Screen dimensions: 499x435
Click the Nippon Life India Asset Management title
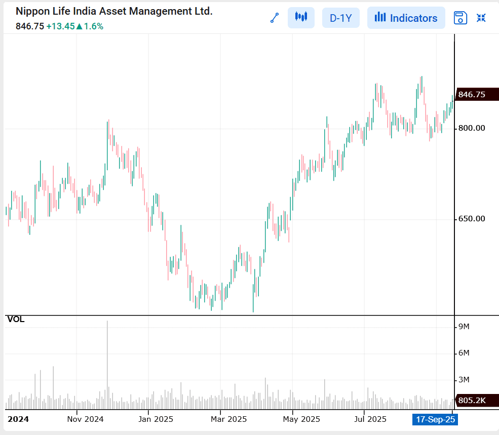coord(114,11)
